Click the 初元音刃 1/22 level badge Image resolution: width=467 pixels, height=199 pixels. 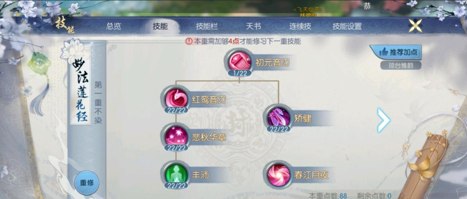(x=240, y=73)
